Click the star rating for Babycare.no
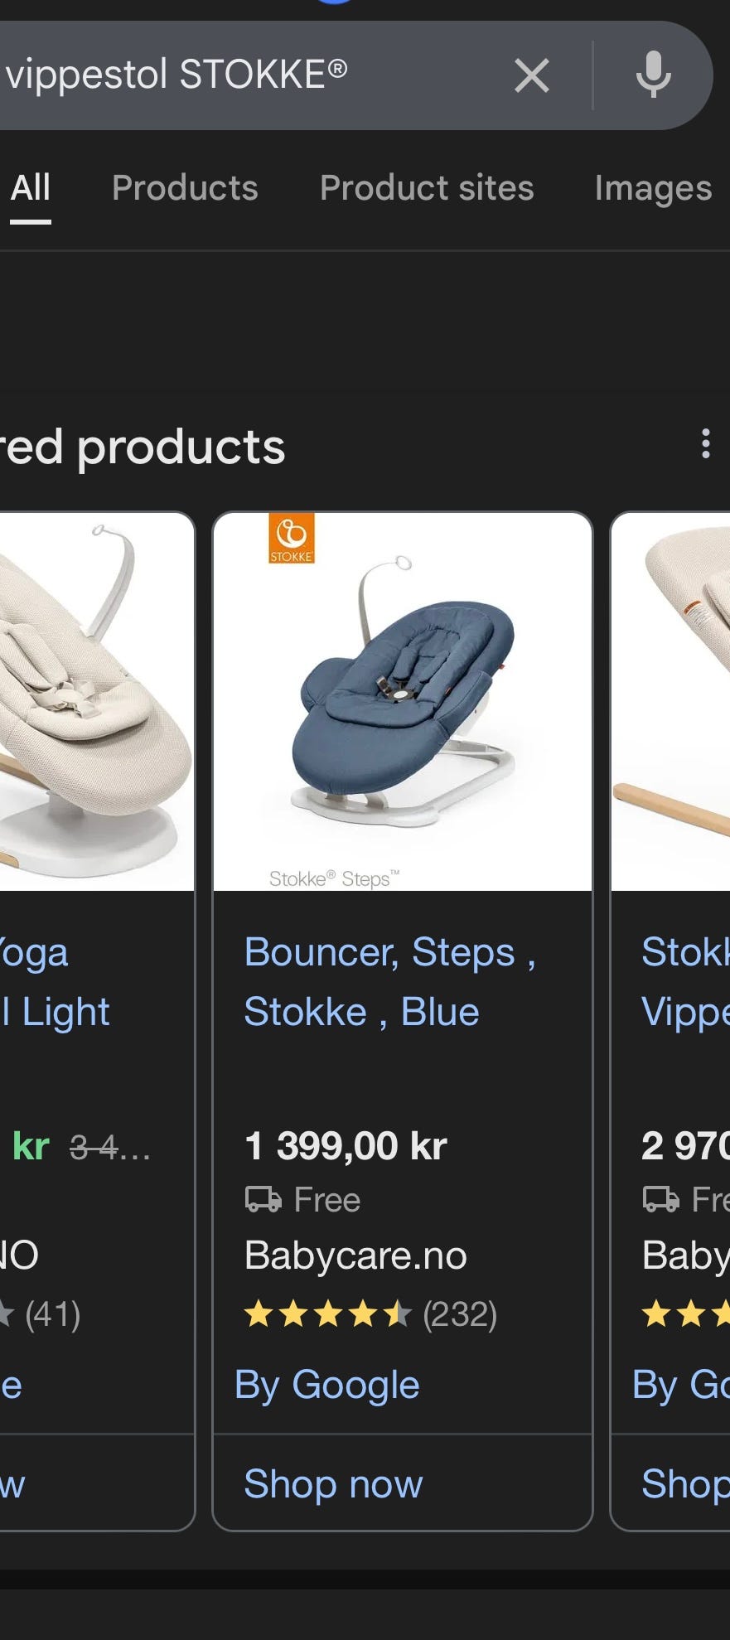This screenshot has height=1640, width=730. coord(328,1314)
